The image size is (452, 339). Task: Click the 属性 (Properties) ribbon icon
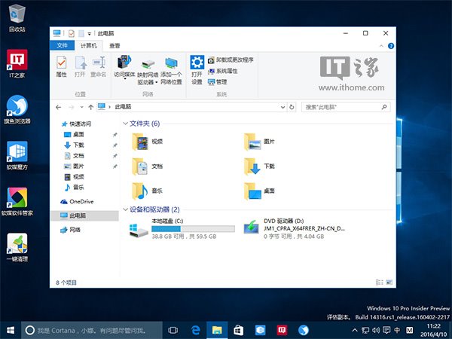(61, 65)
